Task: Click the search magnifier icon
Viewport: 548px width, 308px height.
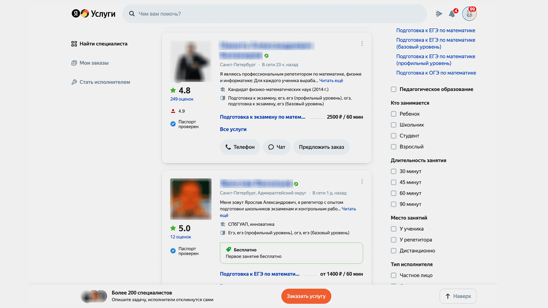Action: click(132, 14)
